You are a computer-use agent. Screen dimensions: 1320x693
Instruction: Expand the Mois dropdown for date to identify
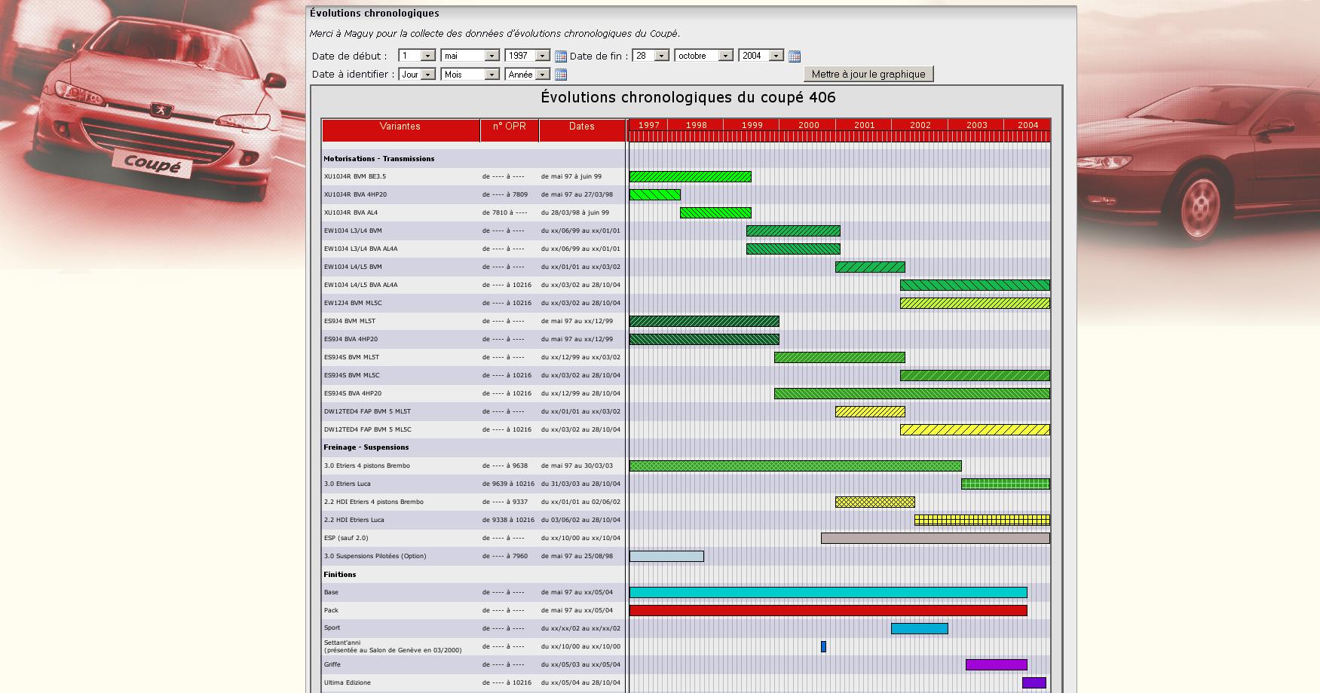pyautogui.click(x=470, y=75)
